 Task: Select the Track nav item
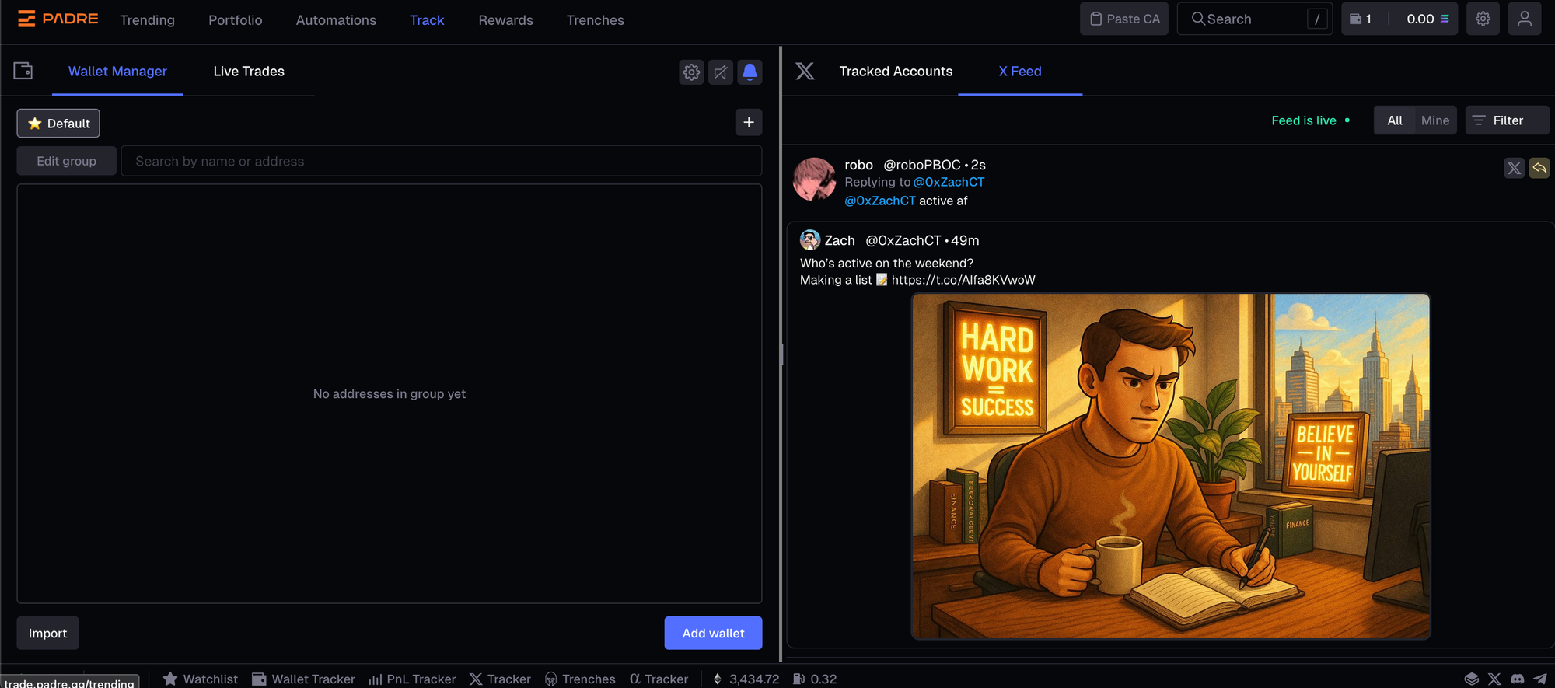coord(427,20)
